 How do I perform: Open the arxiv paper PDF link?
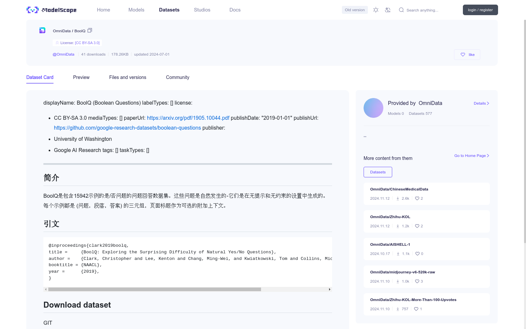[188, 118]
